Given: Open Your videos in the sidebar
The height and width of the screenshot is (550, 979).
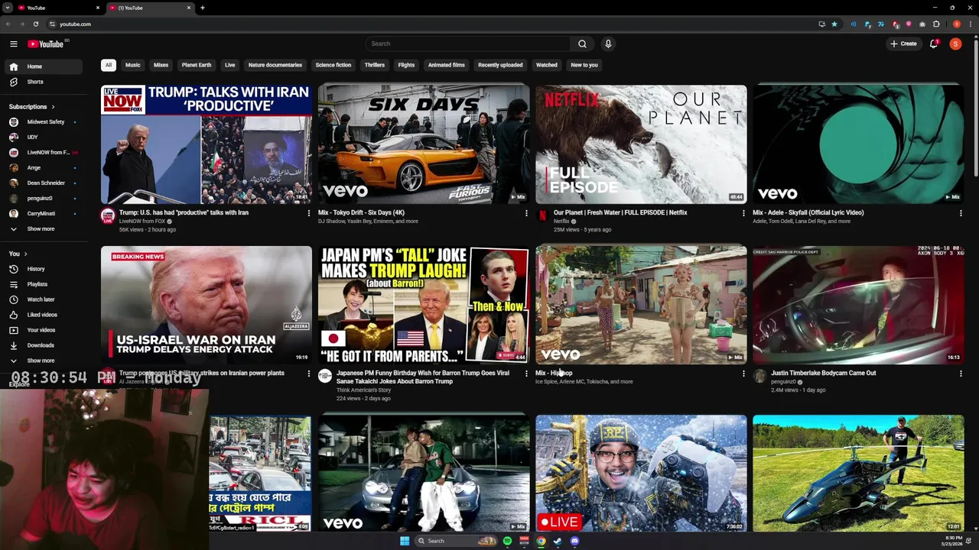Looking at the screenshot, I should point(43,330).
